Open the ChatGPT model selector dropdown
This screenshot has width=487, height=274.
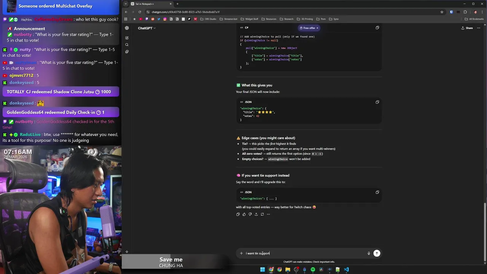(147, 28)
